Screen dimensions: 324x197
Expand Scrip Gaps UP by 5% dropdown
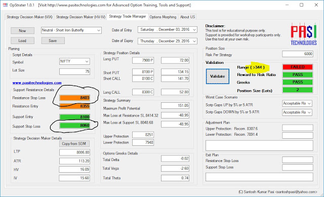(309, 103)
